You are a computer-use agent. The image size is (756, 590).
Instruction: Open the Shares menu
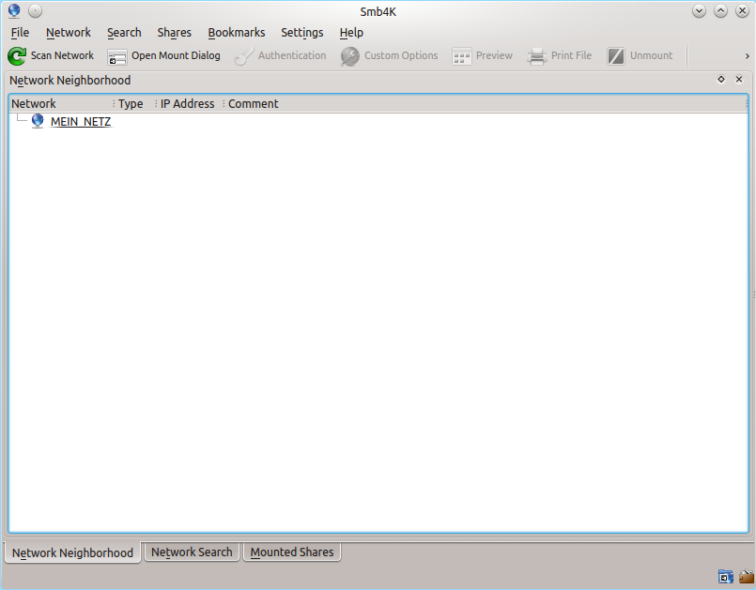pyautogui.click(x=174, y=33)
